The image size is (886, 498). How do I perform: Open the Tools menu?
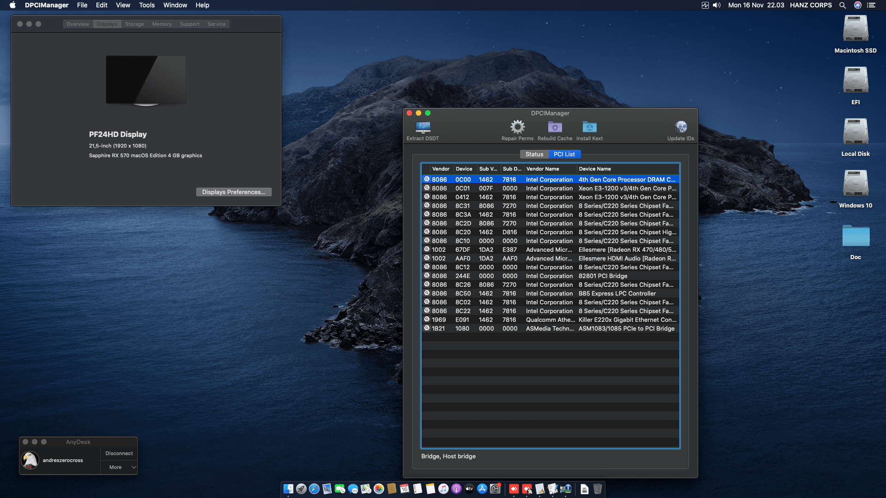pyautogui.click(x=147, y=5)
